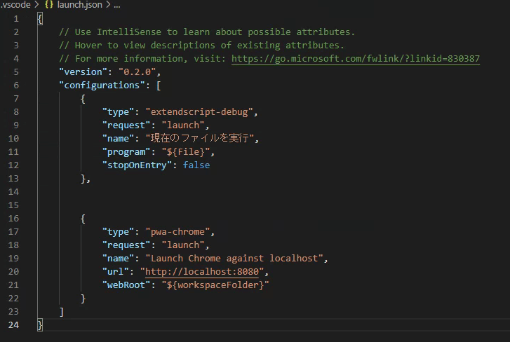Click line number 13 in the gutter
Viewport: 510px width, 342px height.
point(15,179)
